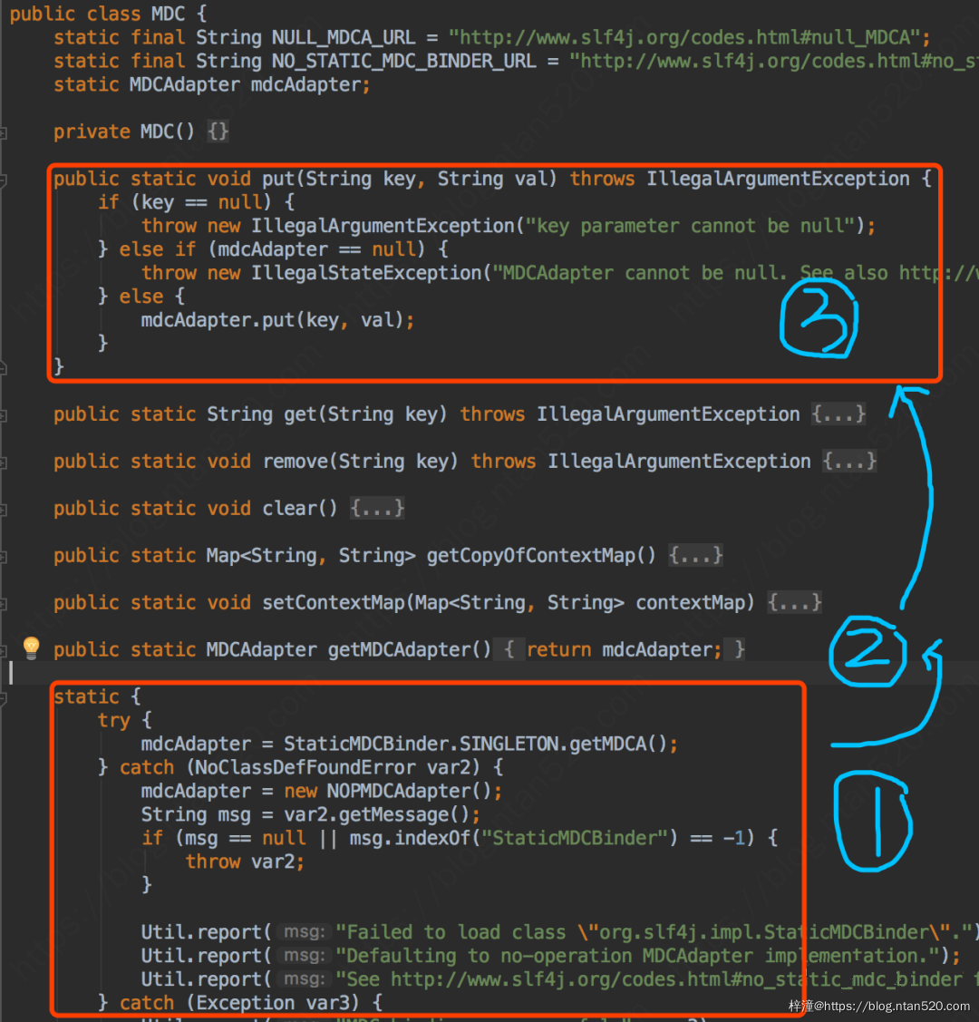Expand the folded body of the remove method

coord(849,461)
